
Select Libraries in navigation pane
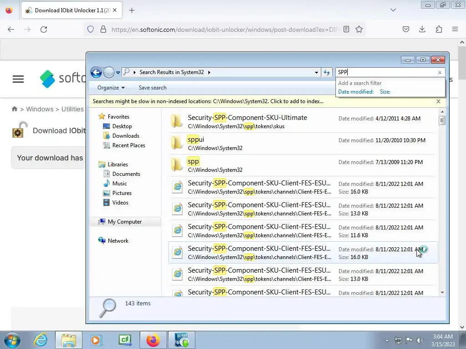118,165
